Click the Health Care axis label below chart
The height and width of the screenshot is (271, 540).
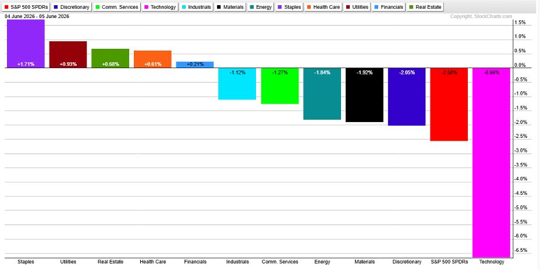pyautogui.click(x=152, y=262)
